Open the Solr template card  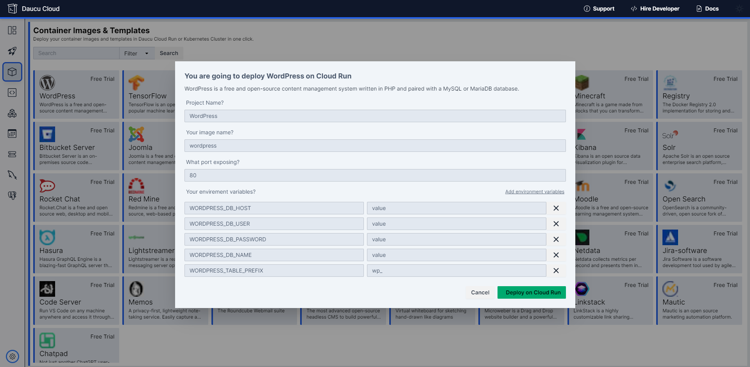(x=699, y=146)
